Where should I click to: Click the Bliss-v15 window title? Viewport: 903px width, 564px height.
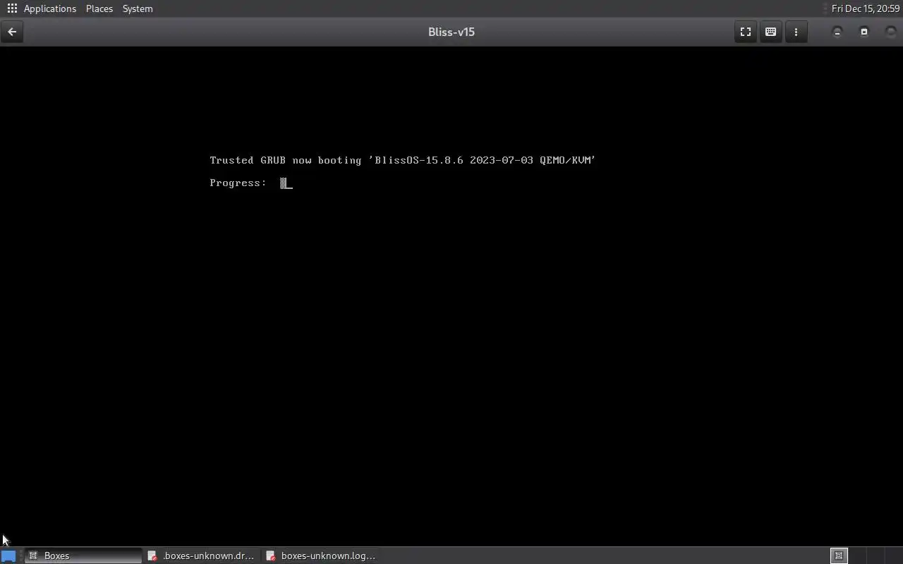pyautogui.click(x=451, y=32)
